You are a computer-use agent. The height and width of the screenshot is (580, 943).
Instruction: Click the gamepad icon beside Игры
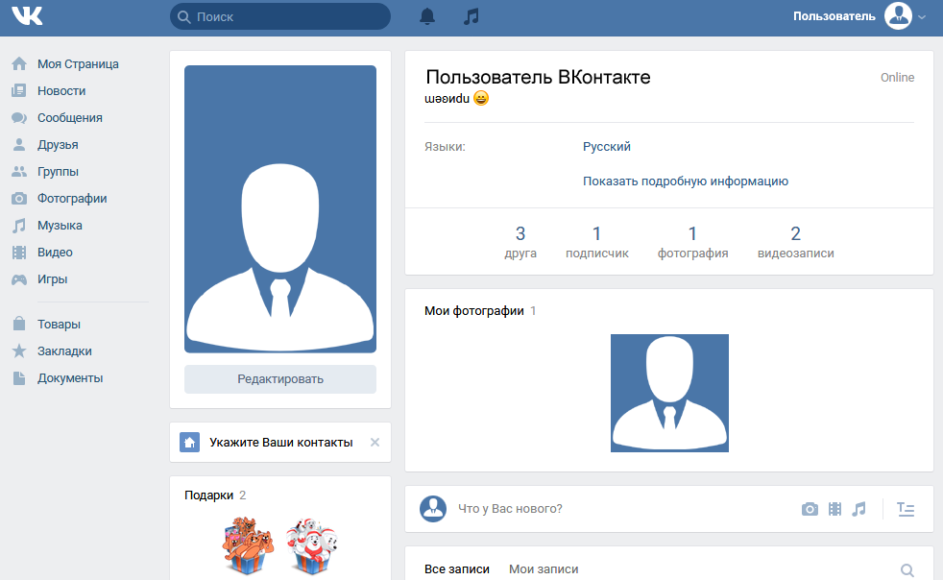tap(19, 279)
